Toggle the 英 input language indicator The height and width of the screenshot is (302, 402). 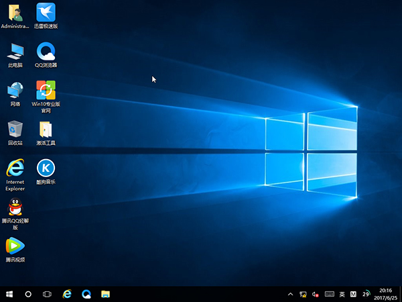[x=342, y=294]
